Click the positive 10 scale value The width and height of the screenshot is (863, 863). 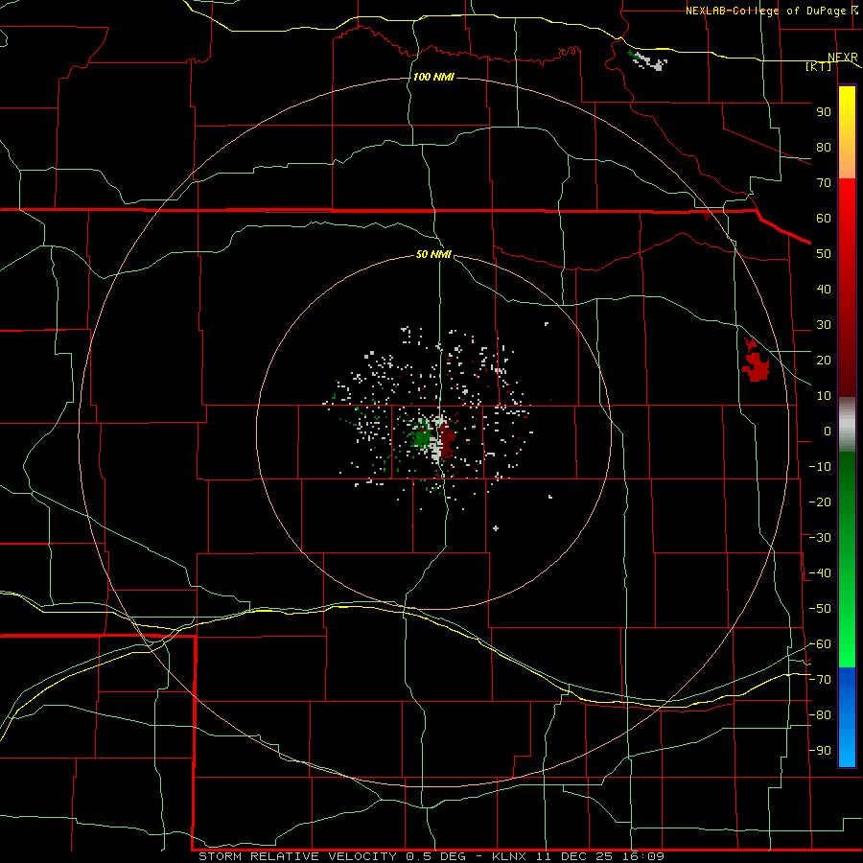824,396
